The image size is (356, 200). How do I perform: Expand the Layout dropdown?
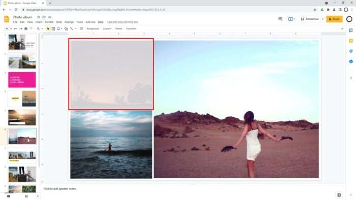click(x=107, y=29)
